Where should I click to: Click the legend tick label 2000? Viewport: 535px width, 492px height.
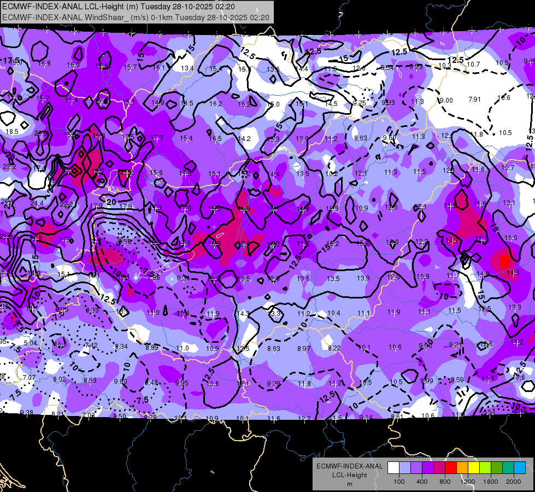point(514,482)
